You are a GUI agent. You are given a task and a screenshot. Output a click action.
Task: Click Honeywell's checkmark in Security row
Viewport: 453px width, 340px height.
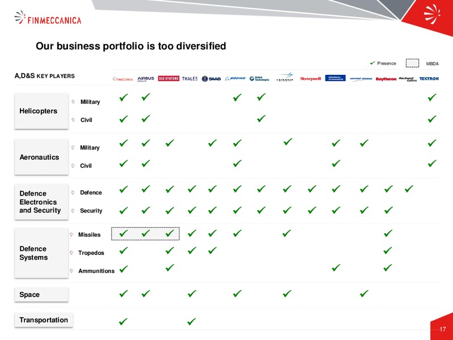pyautogui.click(x=312, y=210)
